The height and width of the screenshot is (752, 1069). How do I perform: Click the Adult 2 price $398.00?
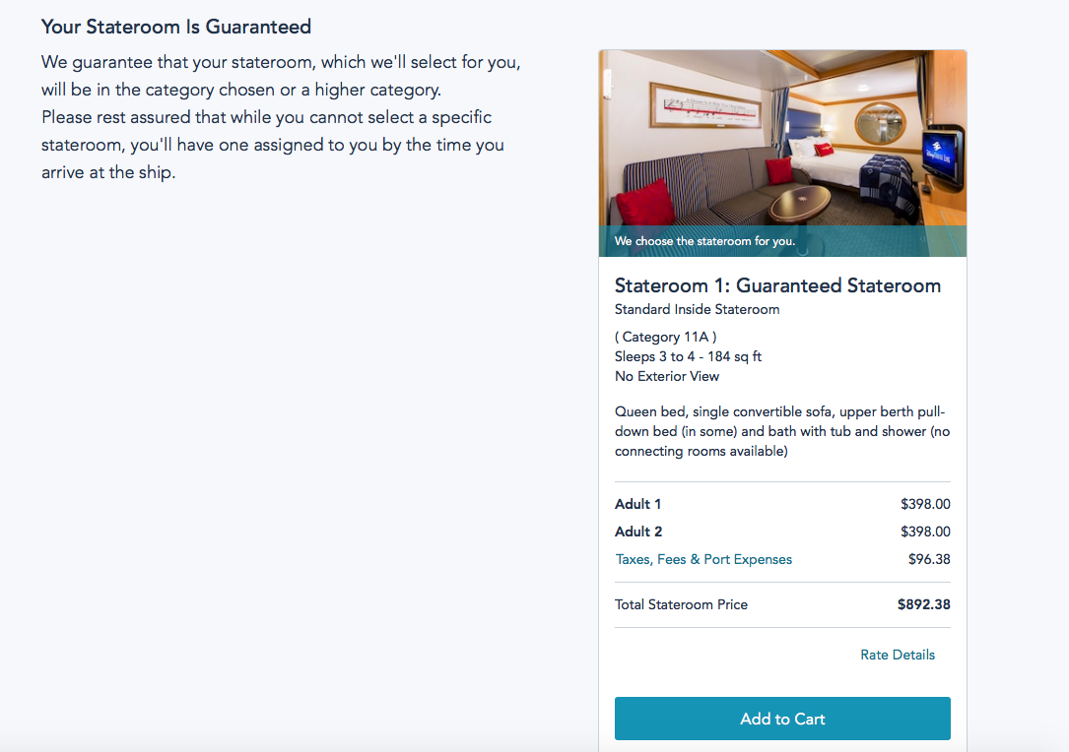(925, 532)
